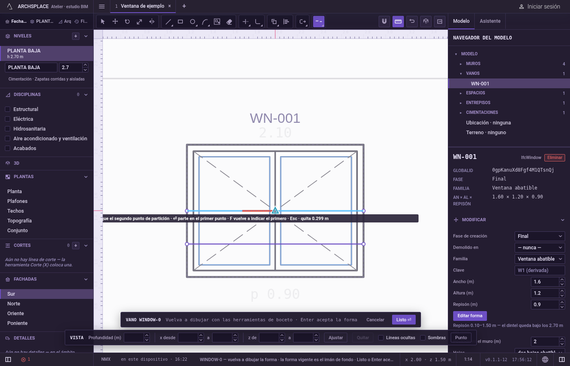
Task: Open the Demolido en dropdown
Action: point(540,248)
